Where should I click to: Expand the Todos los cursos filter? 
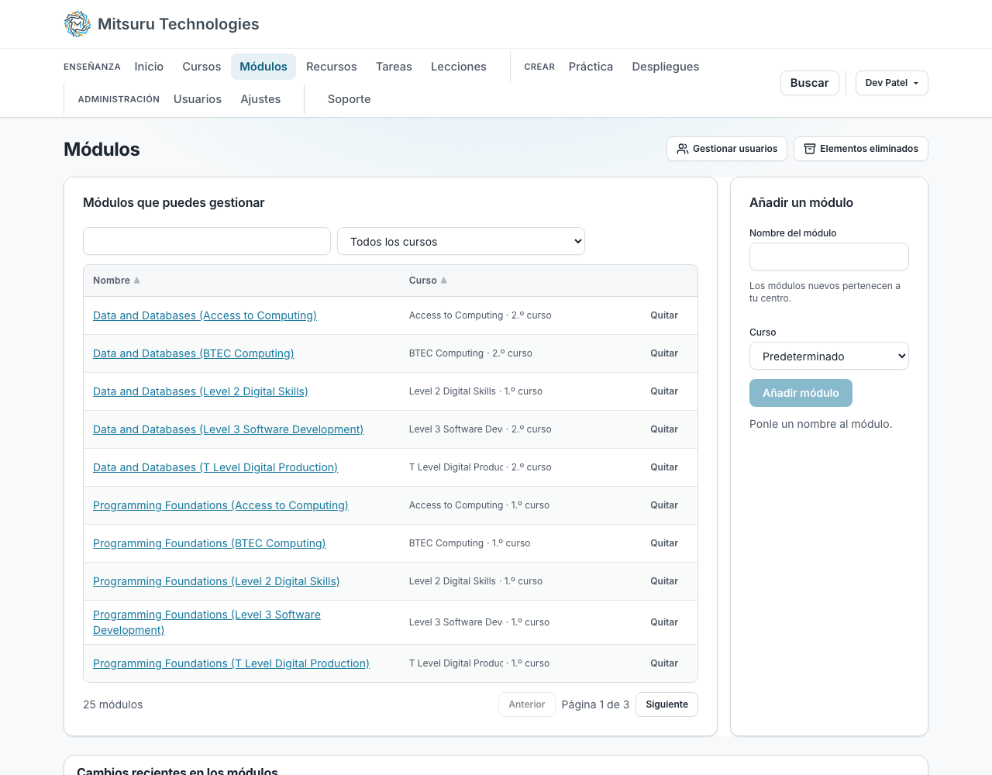click(461, 241)
